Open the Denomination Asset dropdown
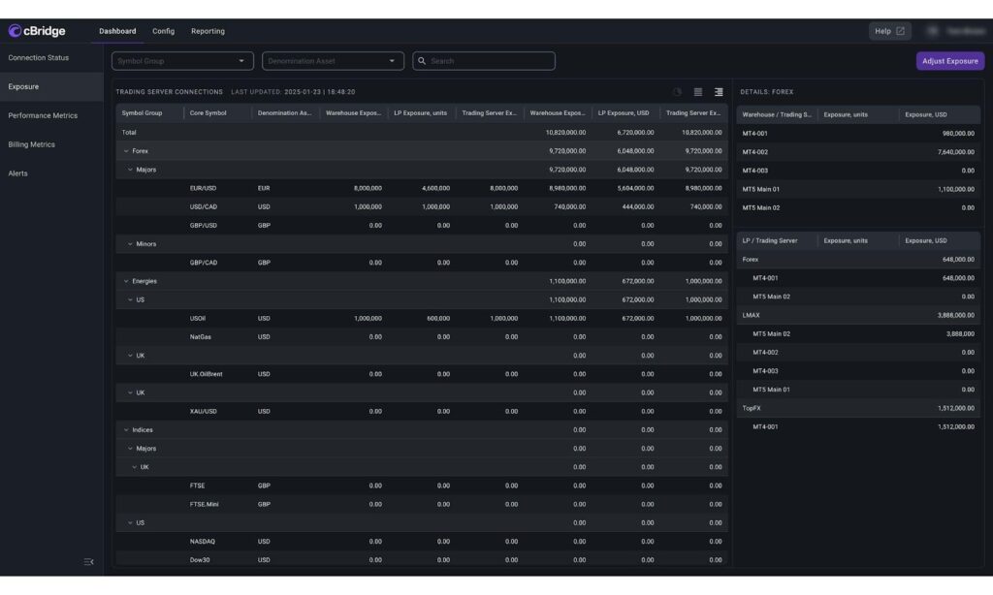 334,61
